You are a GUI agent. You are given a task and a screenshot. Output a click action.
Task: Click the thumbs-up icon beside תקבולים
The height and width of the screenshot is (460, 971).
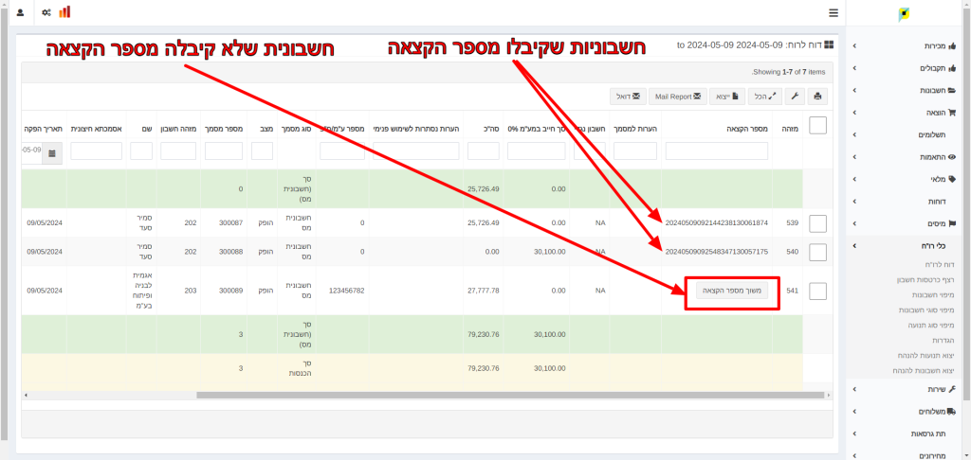coord(952,68)
